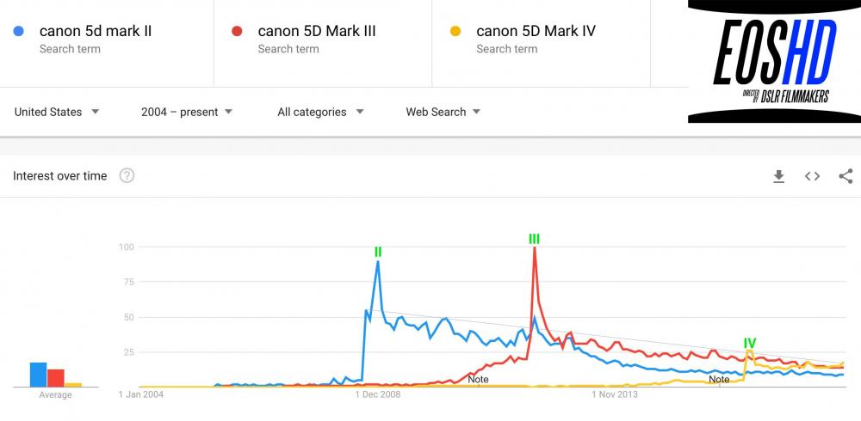
Task: Download the interest over time chart data
Action: click(x=778, y=176)
